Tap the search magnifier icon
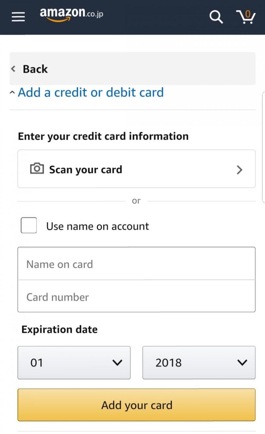This screenshot has height=434, width=265. coord(216,17)
